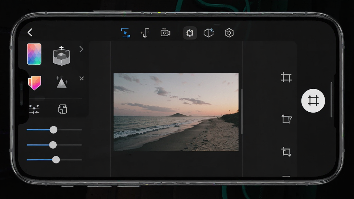Viewport: 354px width, 199px height.
Task: Choose the gray 3D cube preset
Action: point(62,56)
